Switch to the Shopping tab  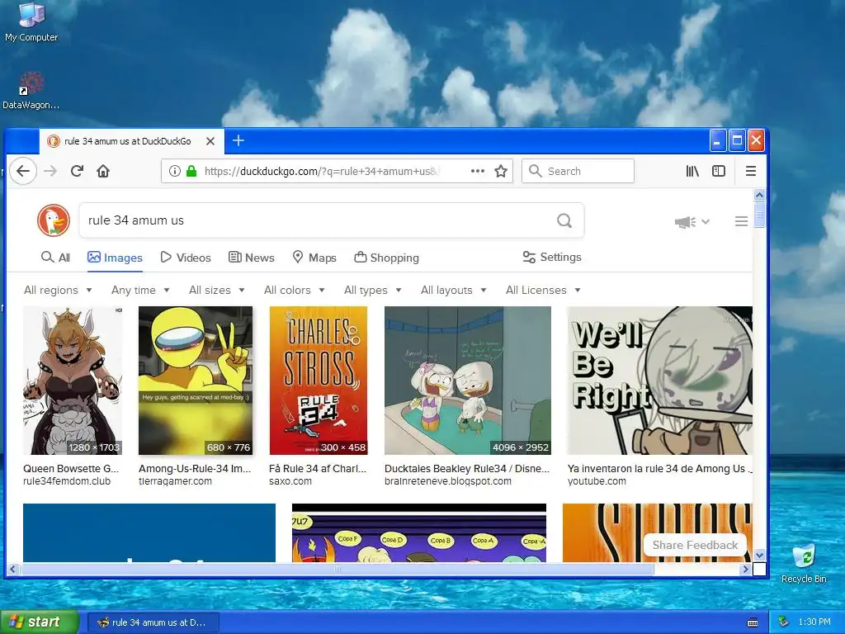[386, 258]
